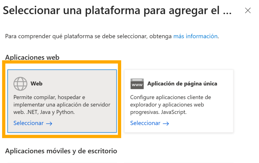Click the "Web" card title
259x163 pixels.
click(x=36, y=83)
